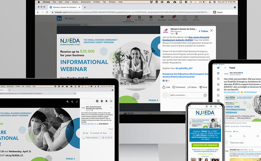This screenshot has height=161, width=261.
Task: Click the LinkedIn logo
Action: coord(59,18)
